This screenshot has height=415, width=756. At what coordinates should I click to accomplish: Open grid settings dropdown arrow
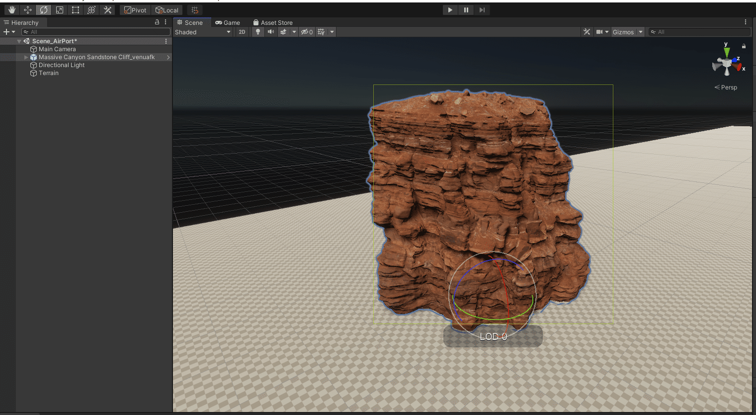pos(332,32)
